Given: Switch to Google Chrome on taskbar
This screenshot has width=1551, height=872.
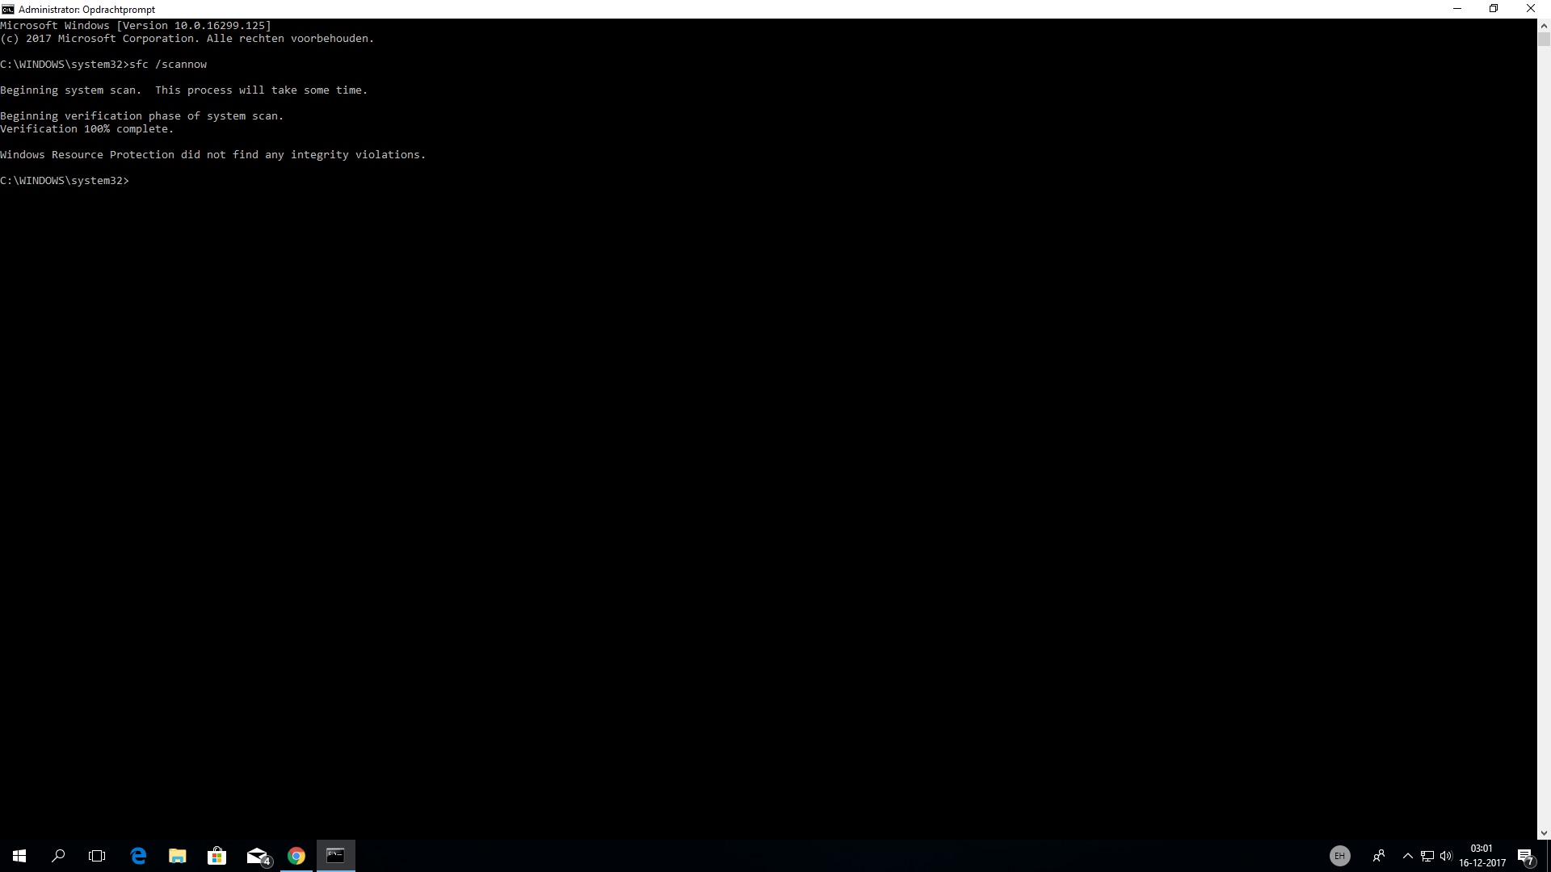Looking at the screenshot, I should pos(296,856).
